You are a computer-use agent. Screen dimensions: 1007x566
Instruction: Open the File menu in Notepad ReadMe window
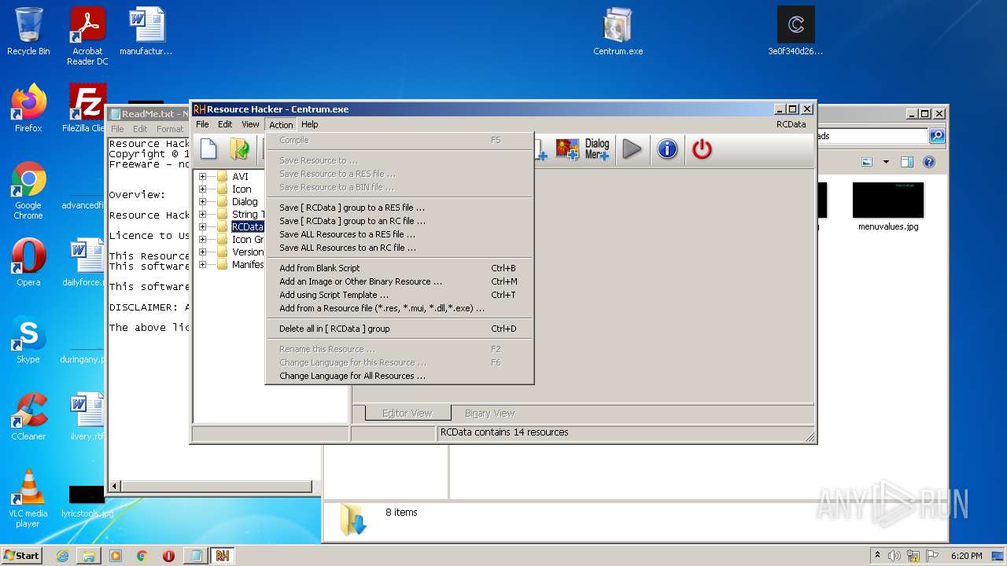117,129
